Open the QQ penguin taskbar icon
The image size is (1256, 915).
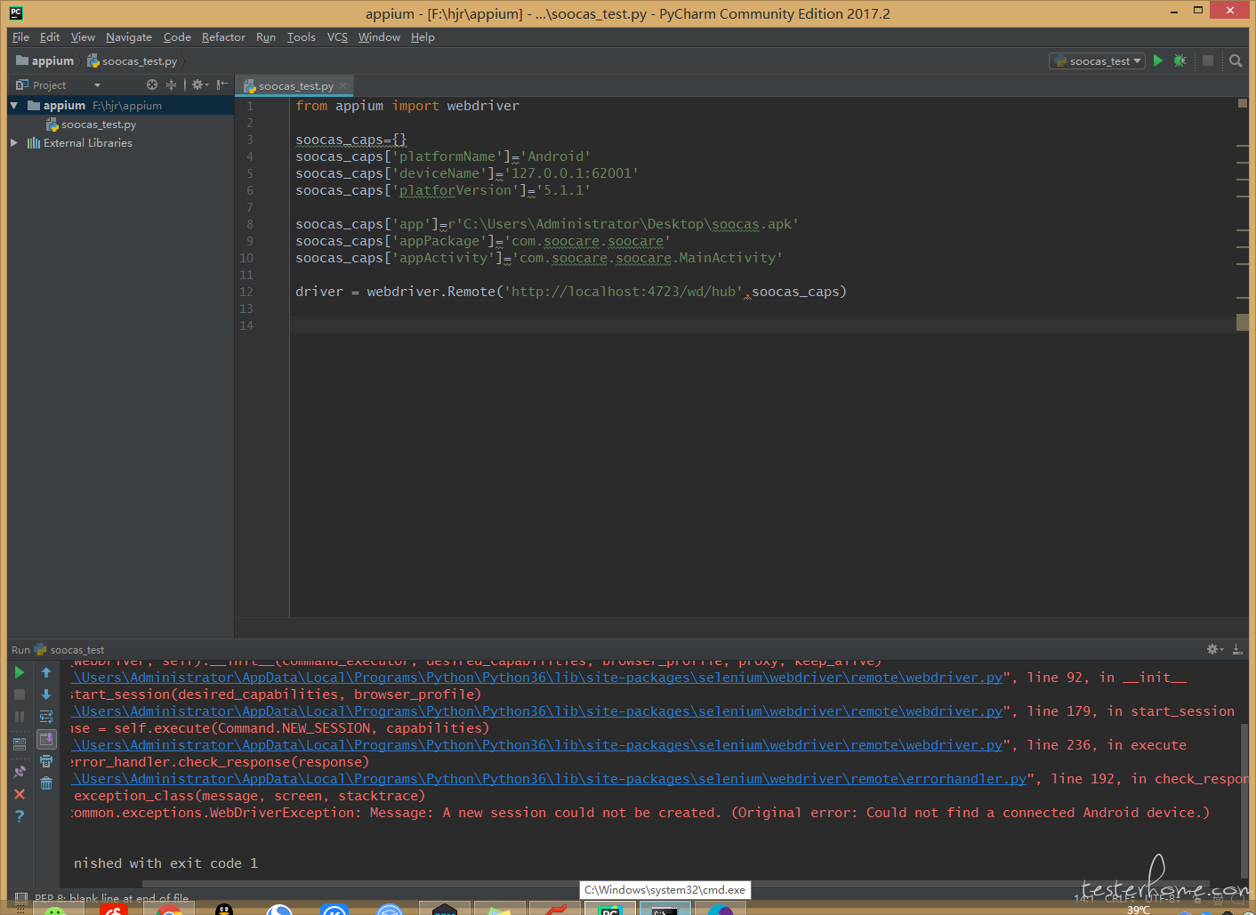click(x=224, y=909)
